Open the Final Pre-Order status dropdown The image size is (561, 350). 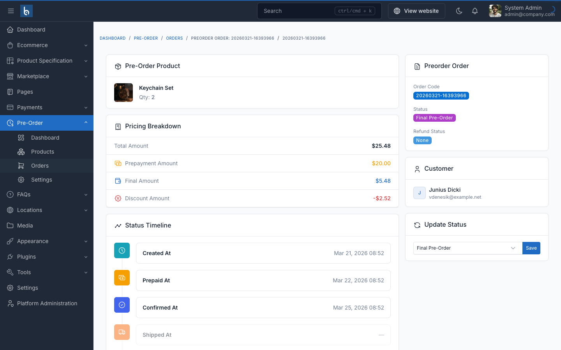[467, 248]
